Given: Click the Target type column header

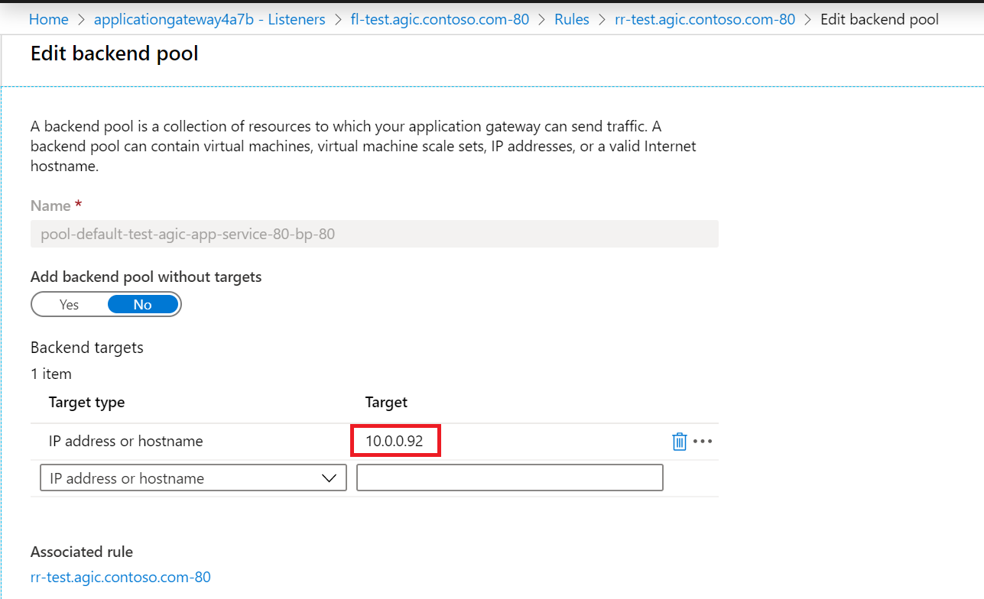Looking at the screenshot, I should 86,403.
